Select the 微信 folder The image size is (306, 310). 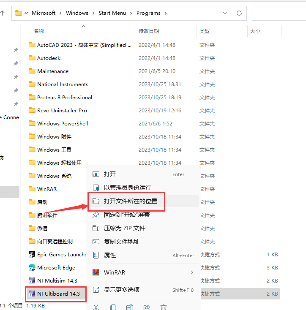pyautogui.click(x=38, y=228)
